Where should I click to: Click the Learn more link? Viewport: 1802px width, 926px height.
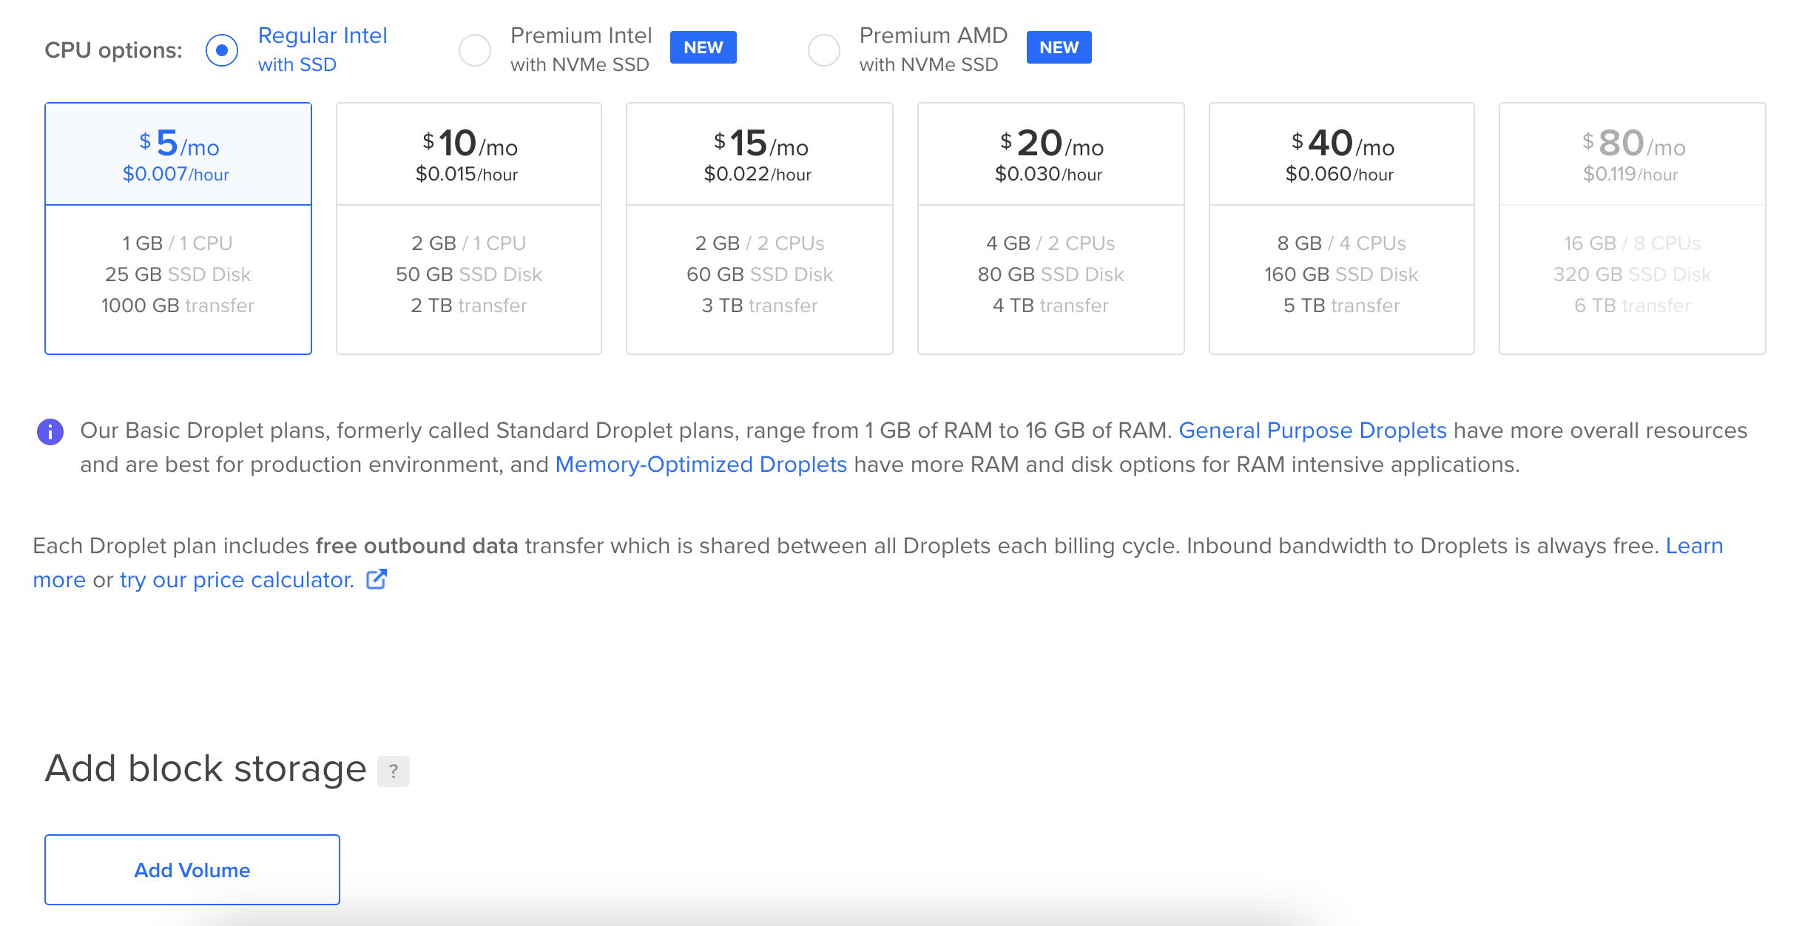click(1694, 546)
